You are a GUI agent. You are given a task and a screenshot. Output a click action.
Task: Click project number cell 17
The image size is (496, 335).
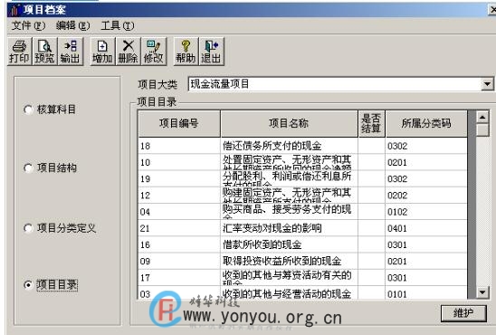click(x=179, y=277)
